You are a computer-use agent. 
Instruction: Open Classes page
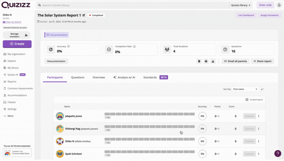(x=10, y=102)
